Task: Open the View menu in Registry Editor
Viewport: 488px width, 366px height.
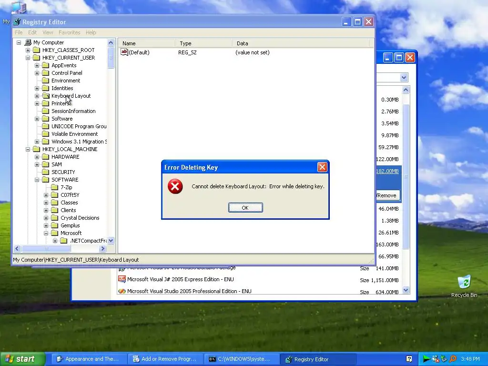Action: click(x=48, y=32)
